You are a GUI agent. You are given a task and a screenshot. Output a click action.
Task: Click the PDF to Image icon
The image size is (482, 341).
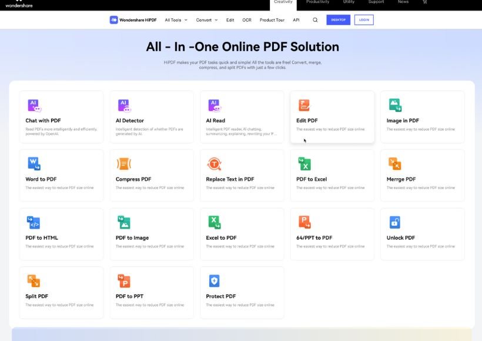124,222
